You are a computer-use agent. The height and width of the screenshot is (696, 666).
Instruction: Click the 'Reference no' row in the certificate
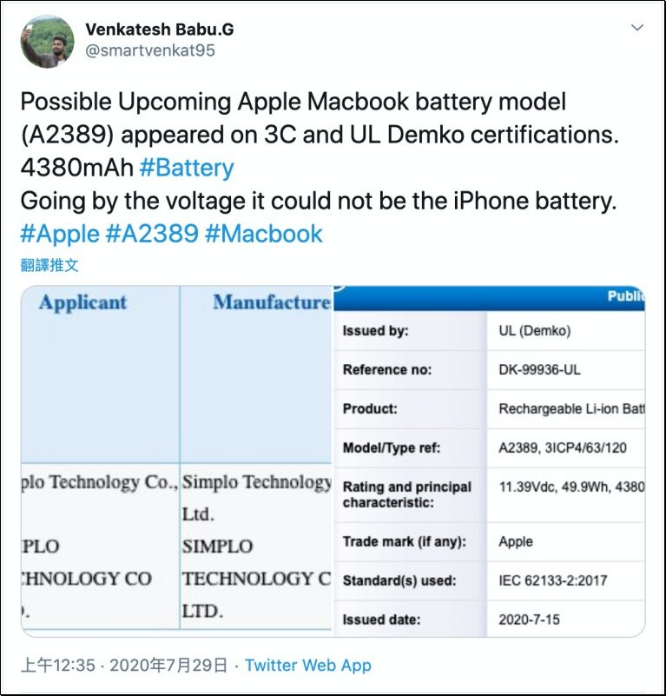[491, 370]
